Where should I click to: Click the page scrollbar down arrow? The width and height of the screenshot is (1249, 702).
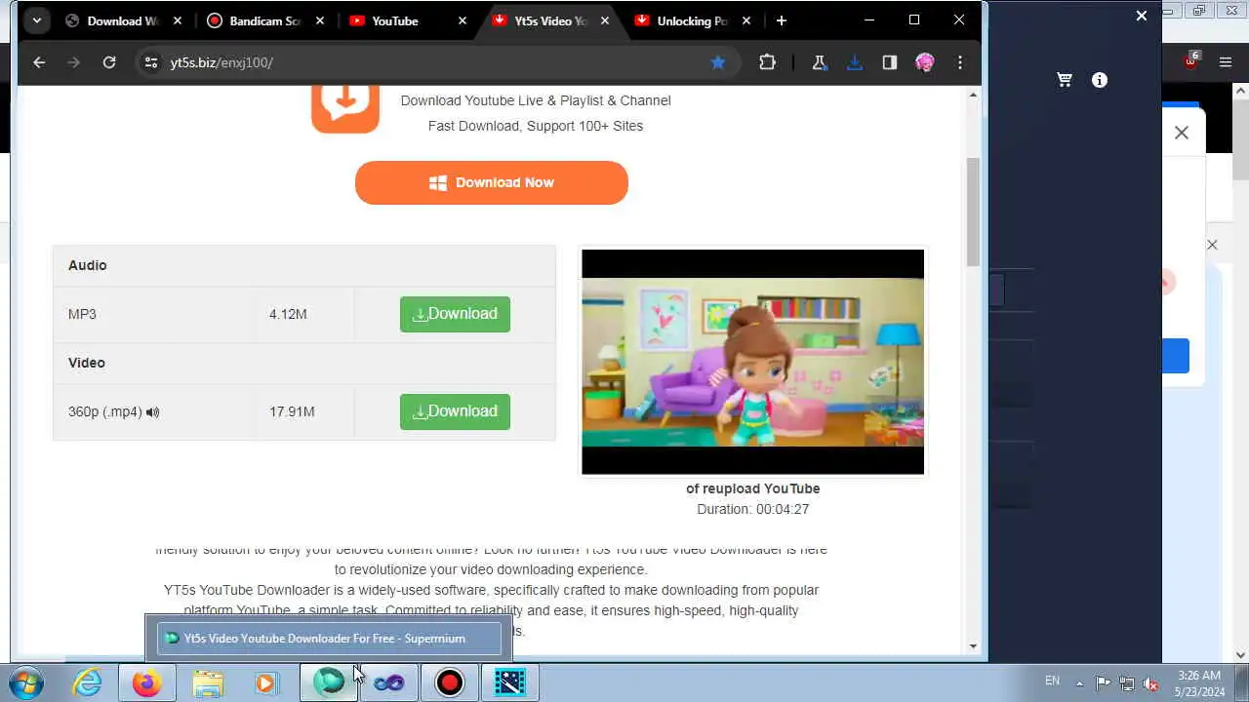coord(973,645)
